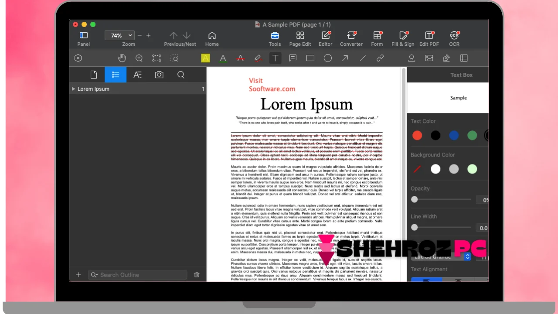Select the freehand pen tool
The width and height of the screenshot is (558, 314).
258,58
